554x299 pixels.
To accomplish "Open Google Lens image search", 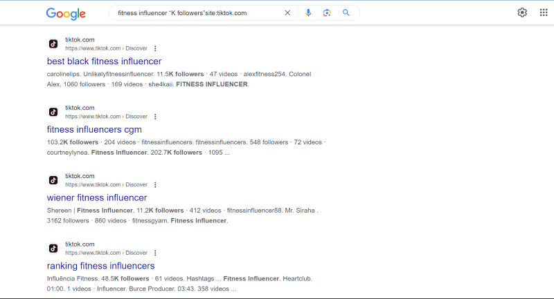I will 327,12.
